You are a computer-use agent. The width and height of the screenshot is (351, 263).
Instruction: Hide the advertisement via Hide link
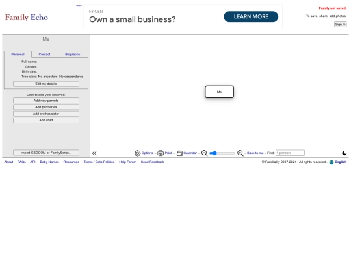(x=79, y=6)
